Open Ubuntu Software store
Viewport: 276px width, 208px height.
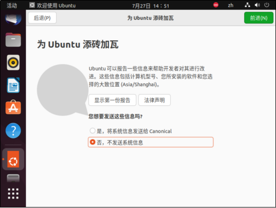(13, 107)
